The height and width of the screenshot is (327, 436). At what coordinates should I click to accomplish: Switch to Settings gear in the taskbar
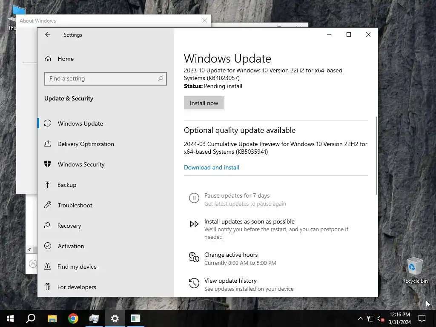[115, 318]
